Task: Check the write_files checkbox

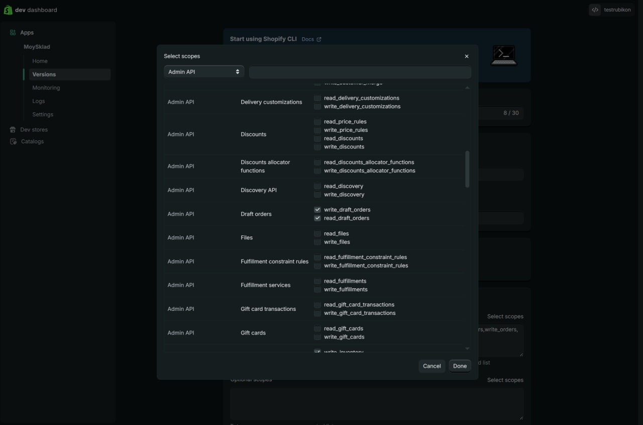Action: click(x=317, y=242)
